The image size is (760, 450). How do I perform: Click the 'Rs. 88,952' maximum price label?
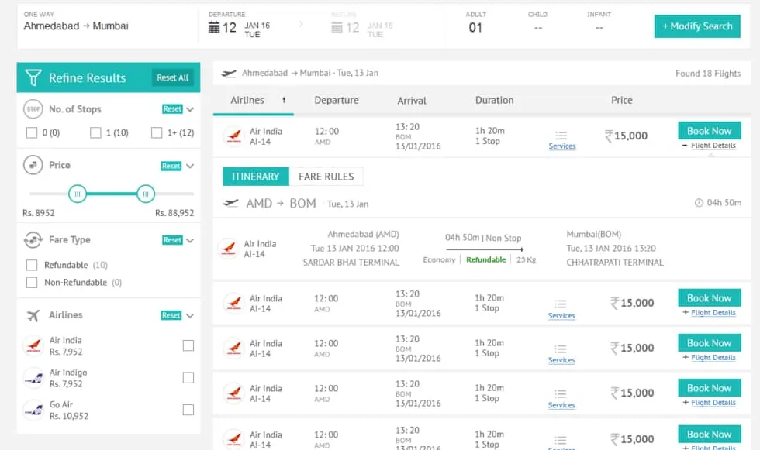tap(174, 213)
